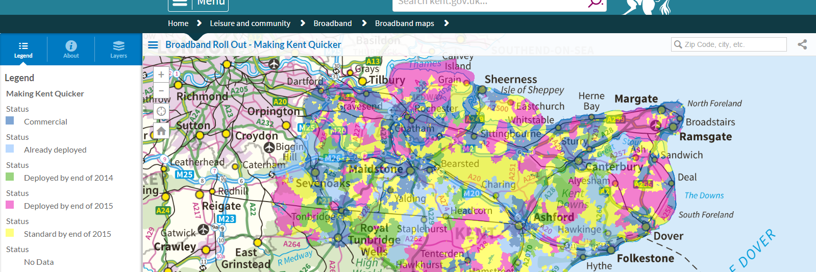Click Canterbury on the map
Screen dimensions: 816x272
pos(614,167)
